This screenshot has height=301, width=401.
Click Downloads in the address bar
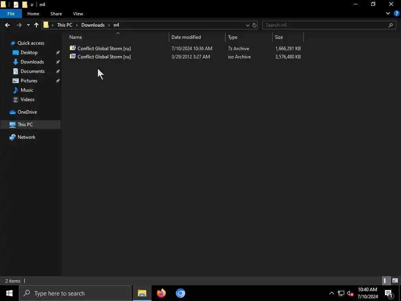tap(93, 25)
